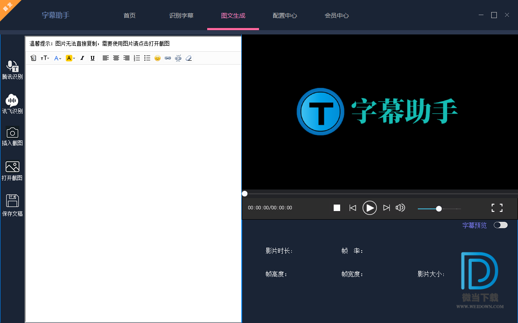The width and height of the screenshot is (518, 323).
Task: Open 讯飞识别 in the sidebar
Action: point(13,104)
